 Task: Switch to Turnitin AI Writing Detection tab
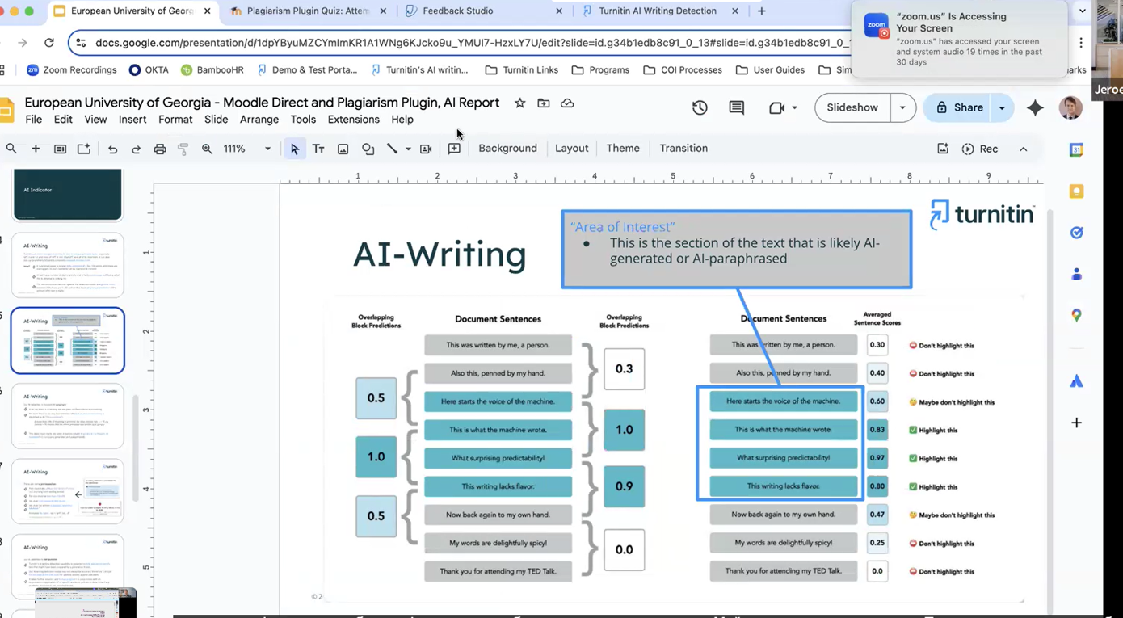click(657, 11)
